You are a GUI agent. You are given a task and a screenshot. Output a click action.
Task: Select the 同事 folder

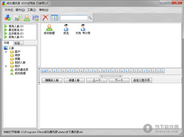coord(17,59)
